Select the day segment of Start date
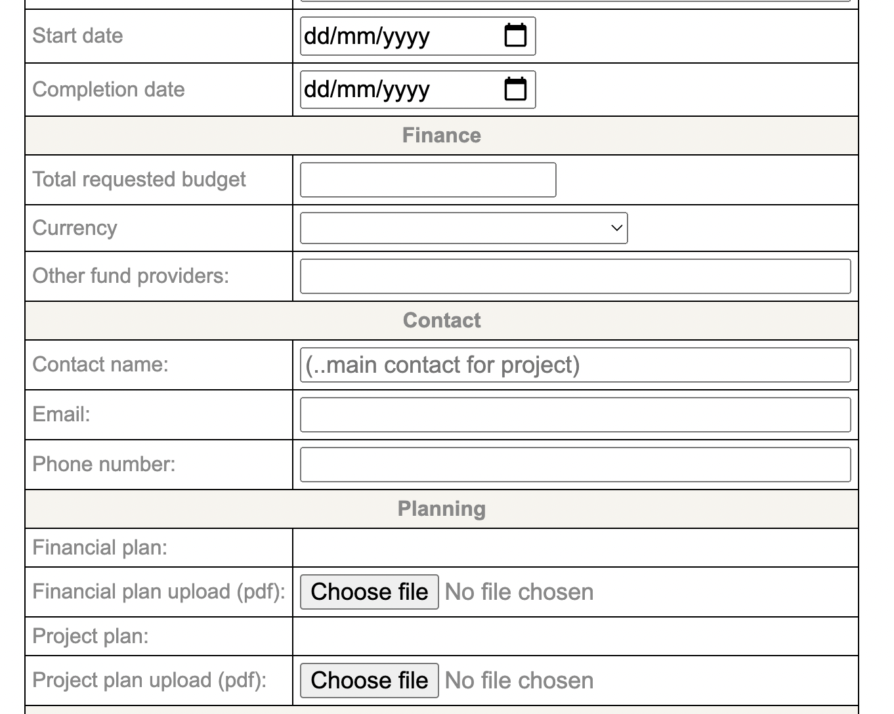 point(315,36)
